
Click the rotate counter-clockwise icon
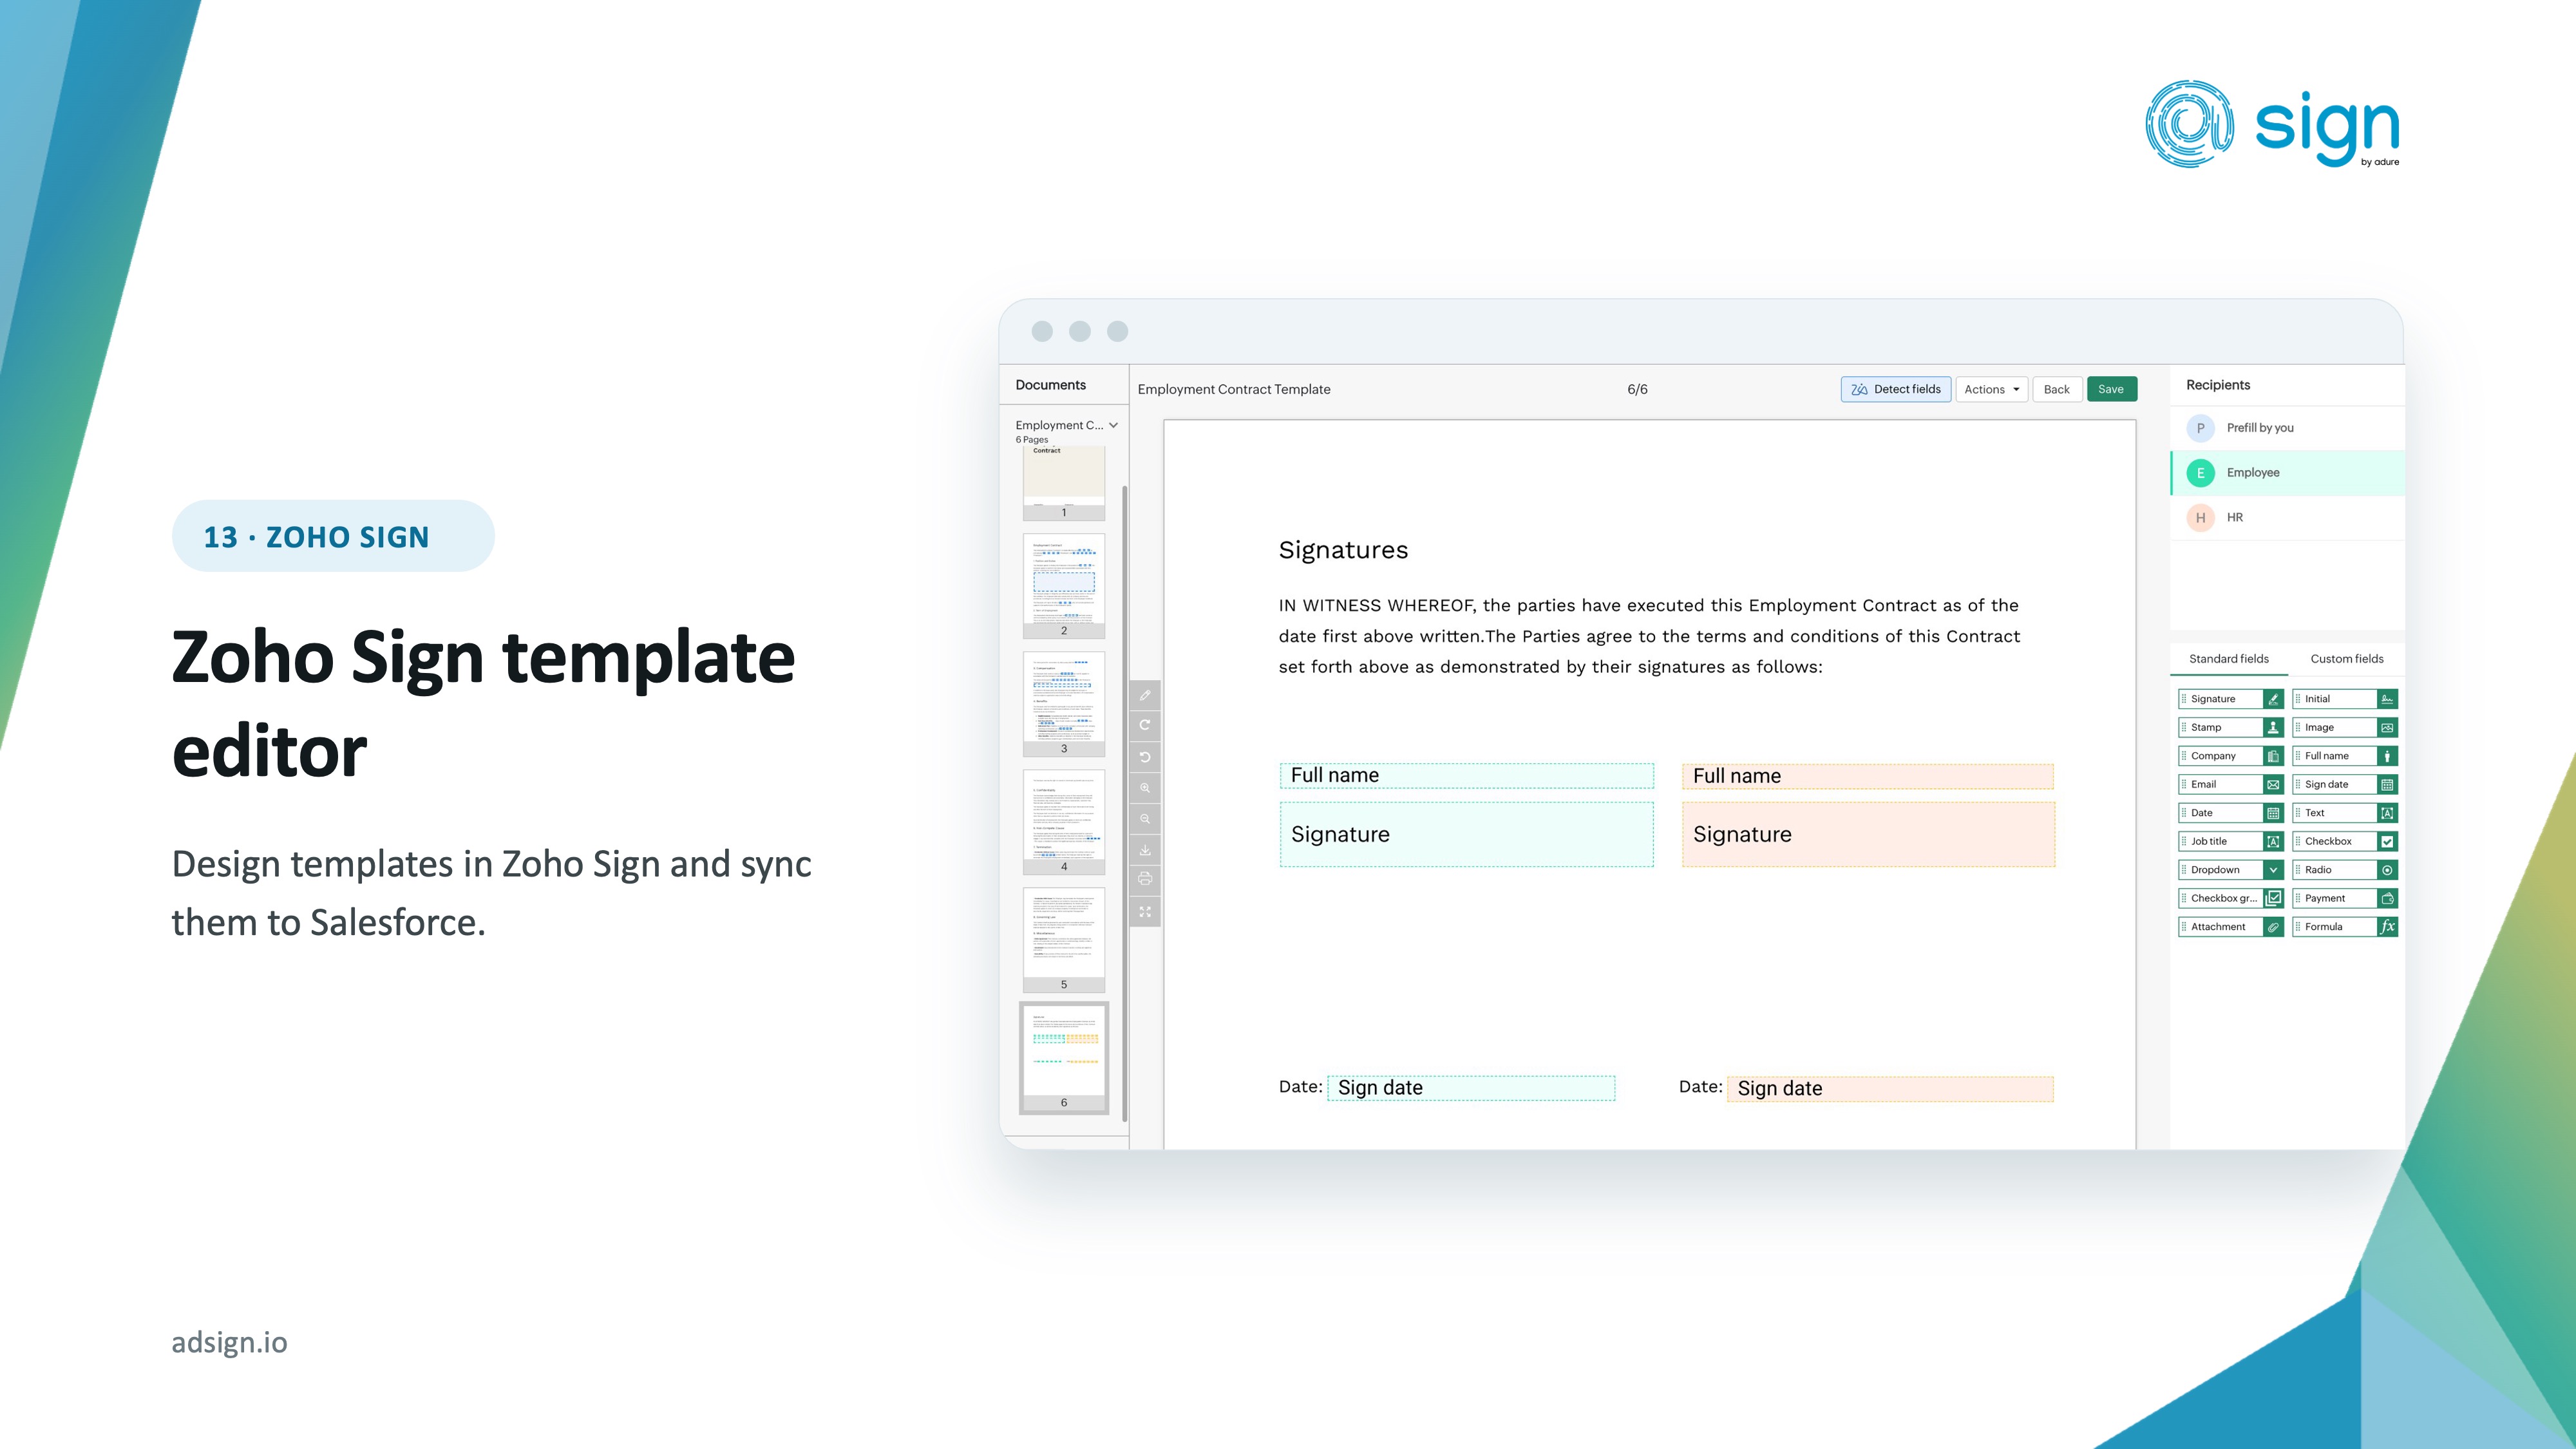(1145, 757)
